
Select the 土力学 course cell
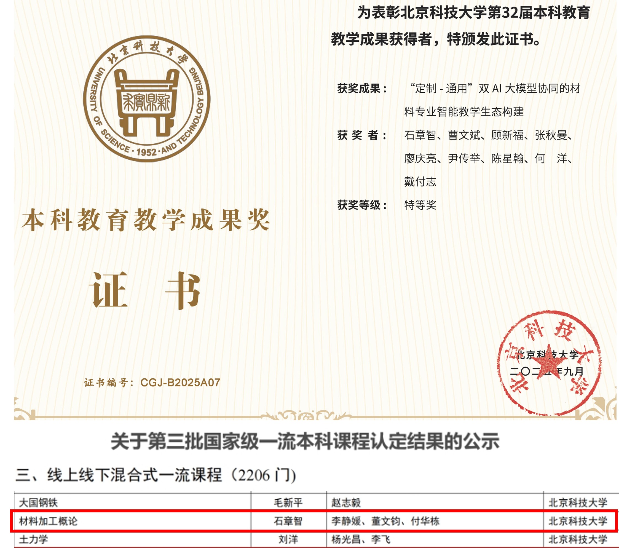click(x=33, y=539)
